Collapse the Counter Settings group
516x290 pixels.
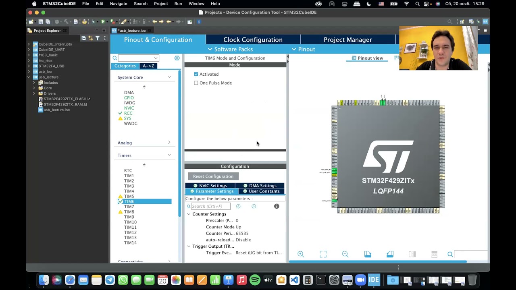[189, 214]
